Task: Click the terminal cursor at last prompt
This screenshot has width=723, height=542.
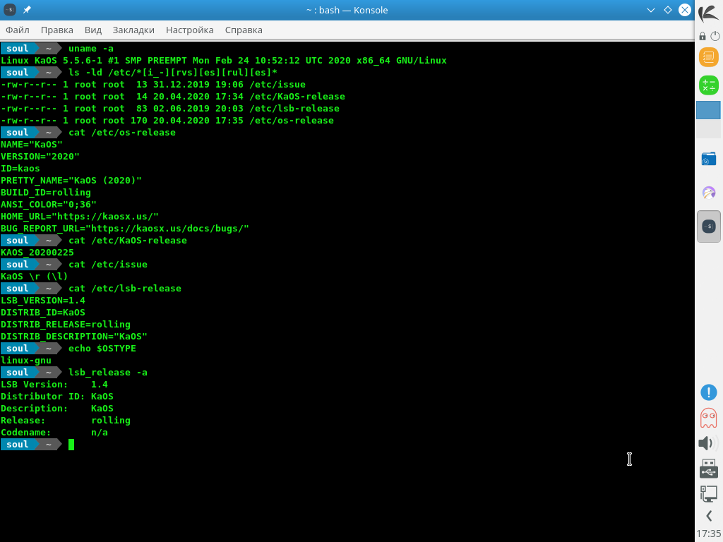Action: (x=71, y=445)
